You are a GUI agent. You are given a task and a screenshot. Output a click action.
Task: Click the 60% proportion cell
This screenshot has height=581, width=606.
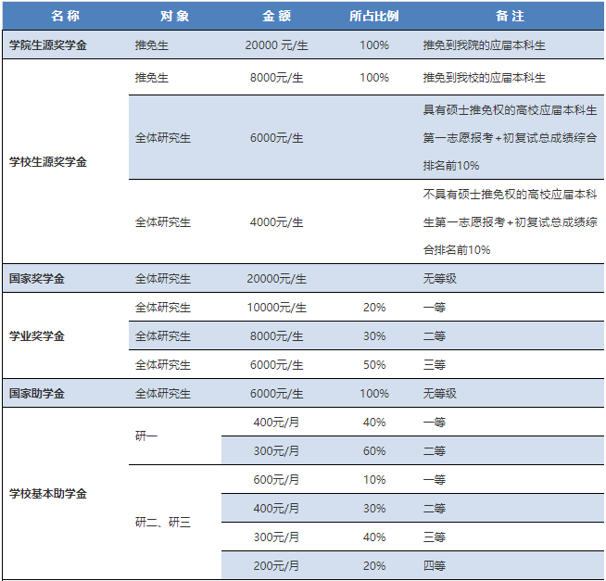tap(374, 450)
